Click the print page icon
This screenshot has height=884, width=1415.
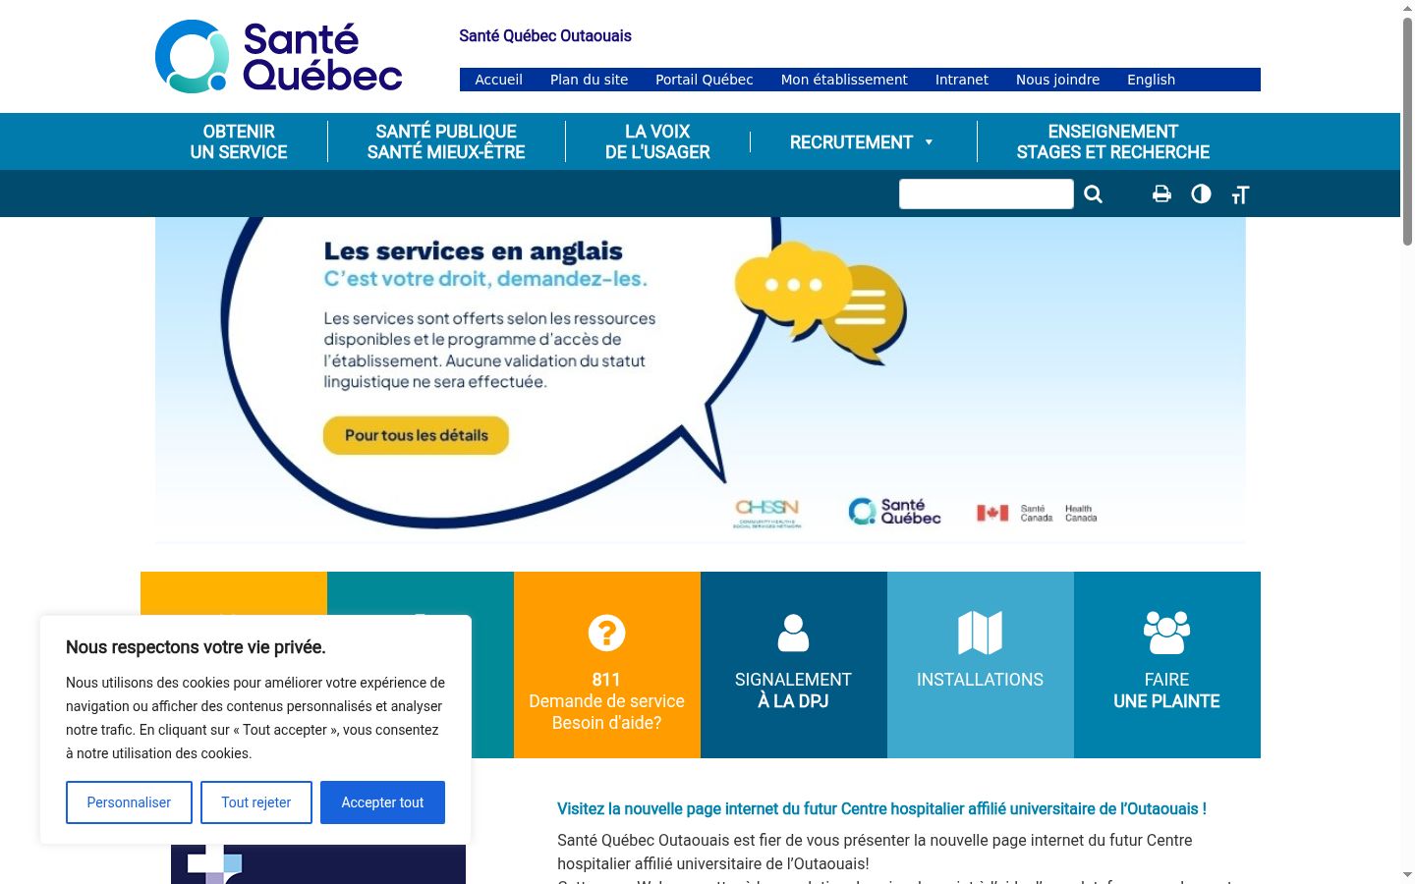[x=1161, y=194]
